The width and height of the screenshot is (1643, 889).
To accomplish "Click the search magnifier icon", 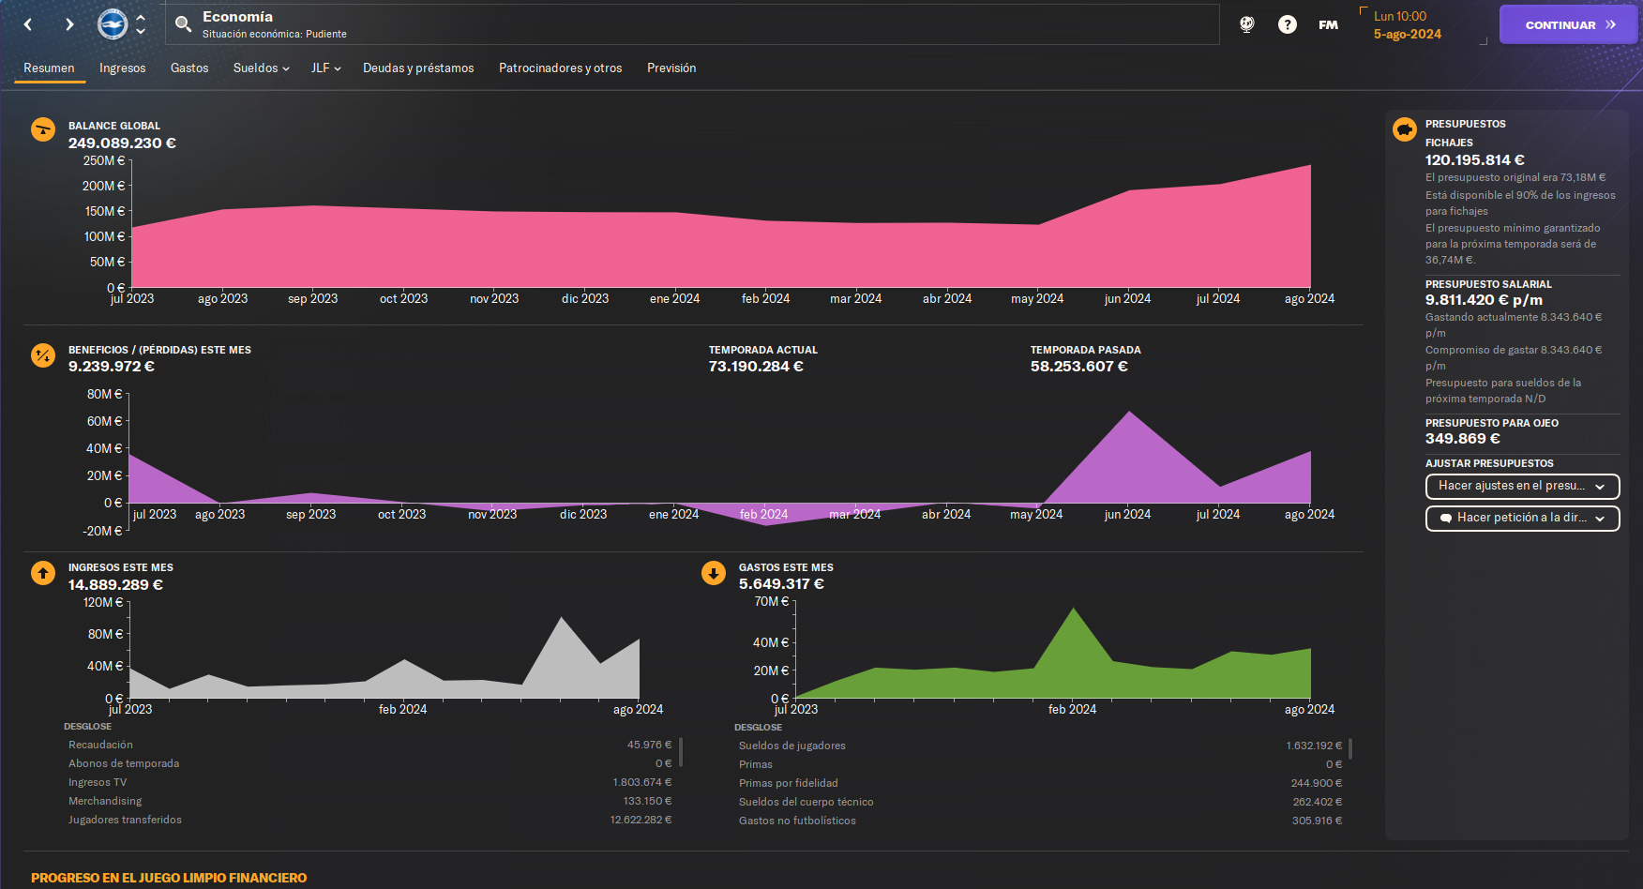I will pyautogui.click(x=183, y=23).
